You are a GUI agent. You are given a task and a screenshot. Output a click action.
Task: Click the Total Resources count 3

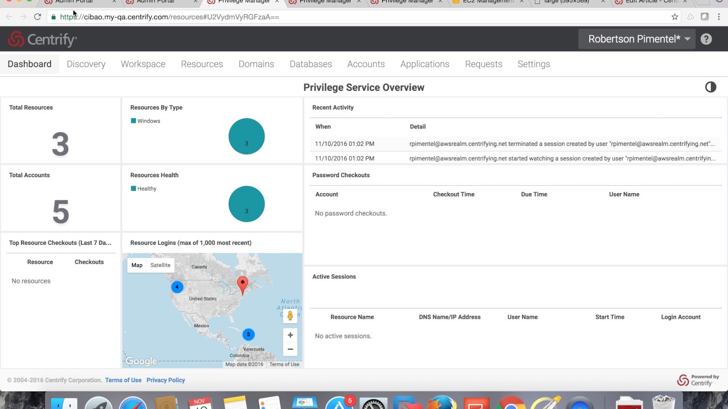60,144
